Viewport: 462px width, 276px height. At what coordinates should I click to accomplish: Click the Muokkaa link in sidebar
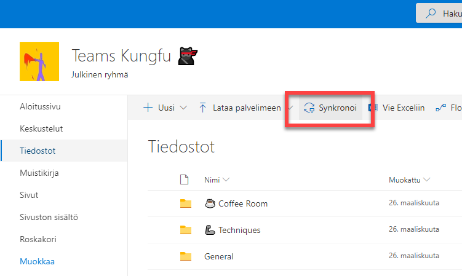(37, 261)
